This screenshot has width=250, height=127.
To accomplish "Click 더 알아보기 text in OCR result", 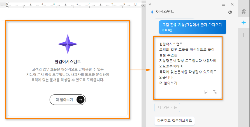I will tap(168, 83).
